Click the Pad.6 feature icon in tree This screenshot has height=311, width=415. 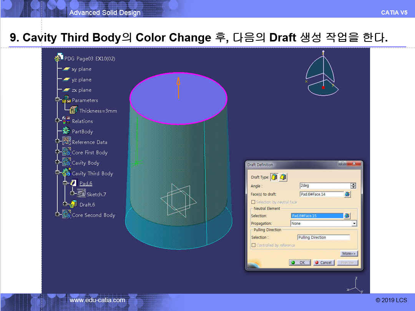click(74, 184)
